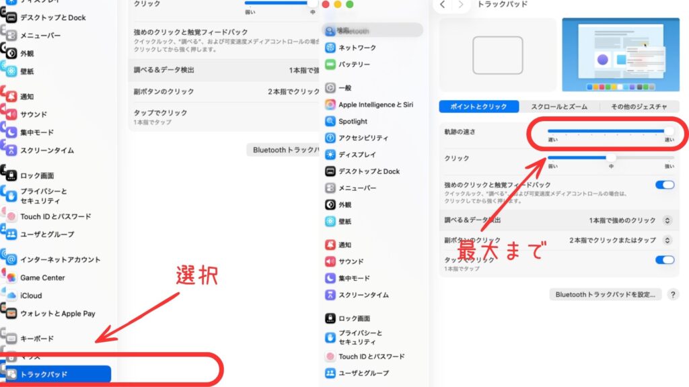
Task: Open the 副ボタンのクリック dropdown
Action: (665, 240)
